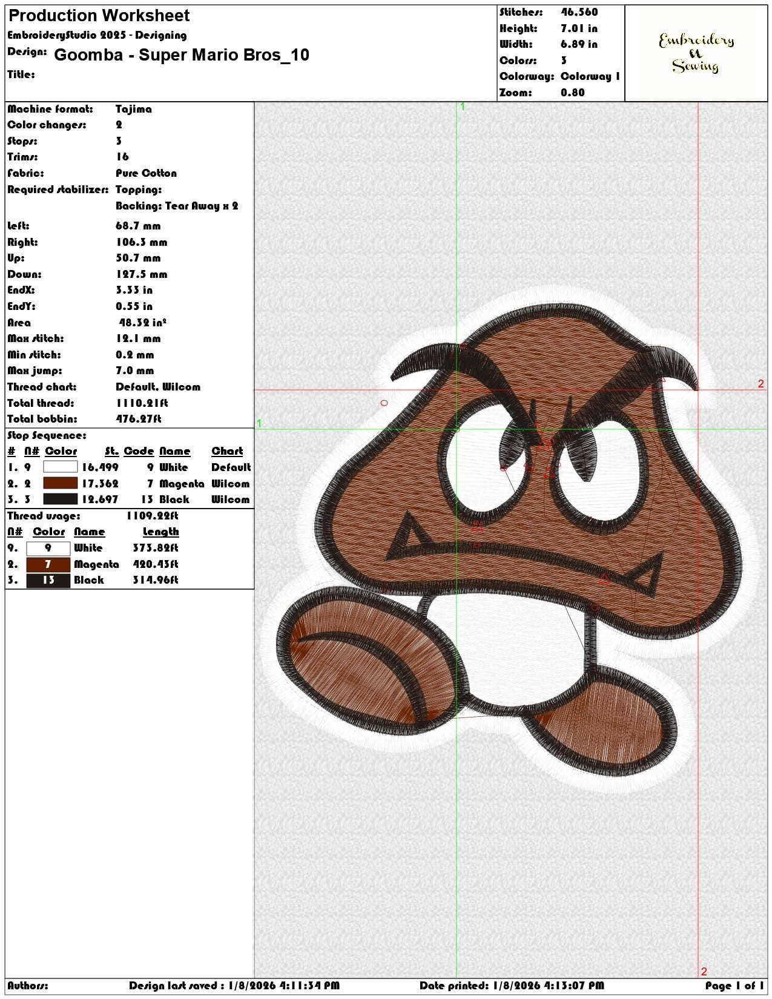Click the Embroidery N Sewing logo
This screenshot has height=999, width=772.
(696, 53)
